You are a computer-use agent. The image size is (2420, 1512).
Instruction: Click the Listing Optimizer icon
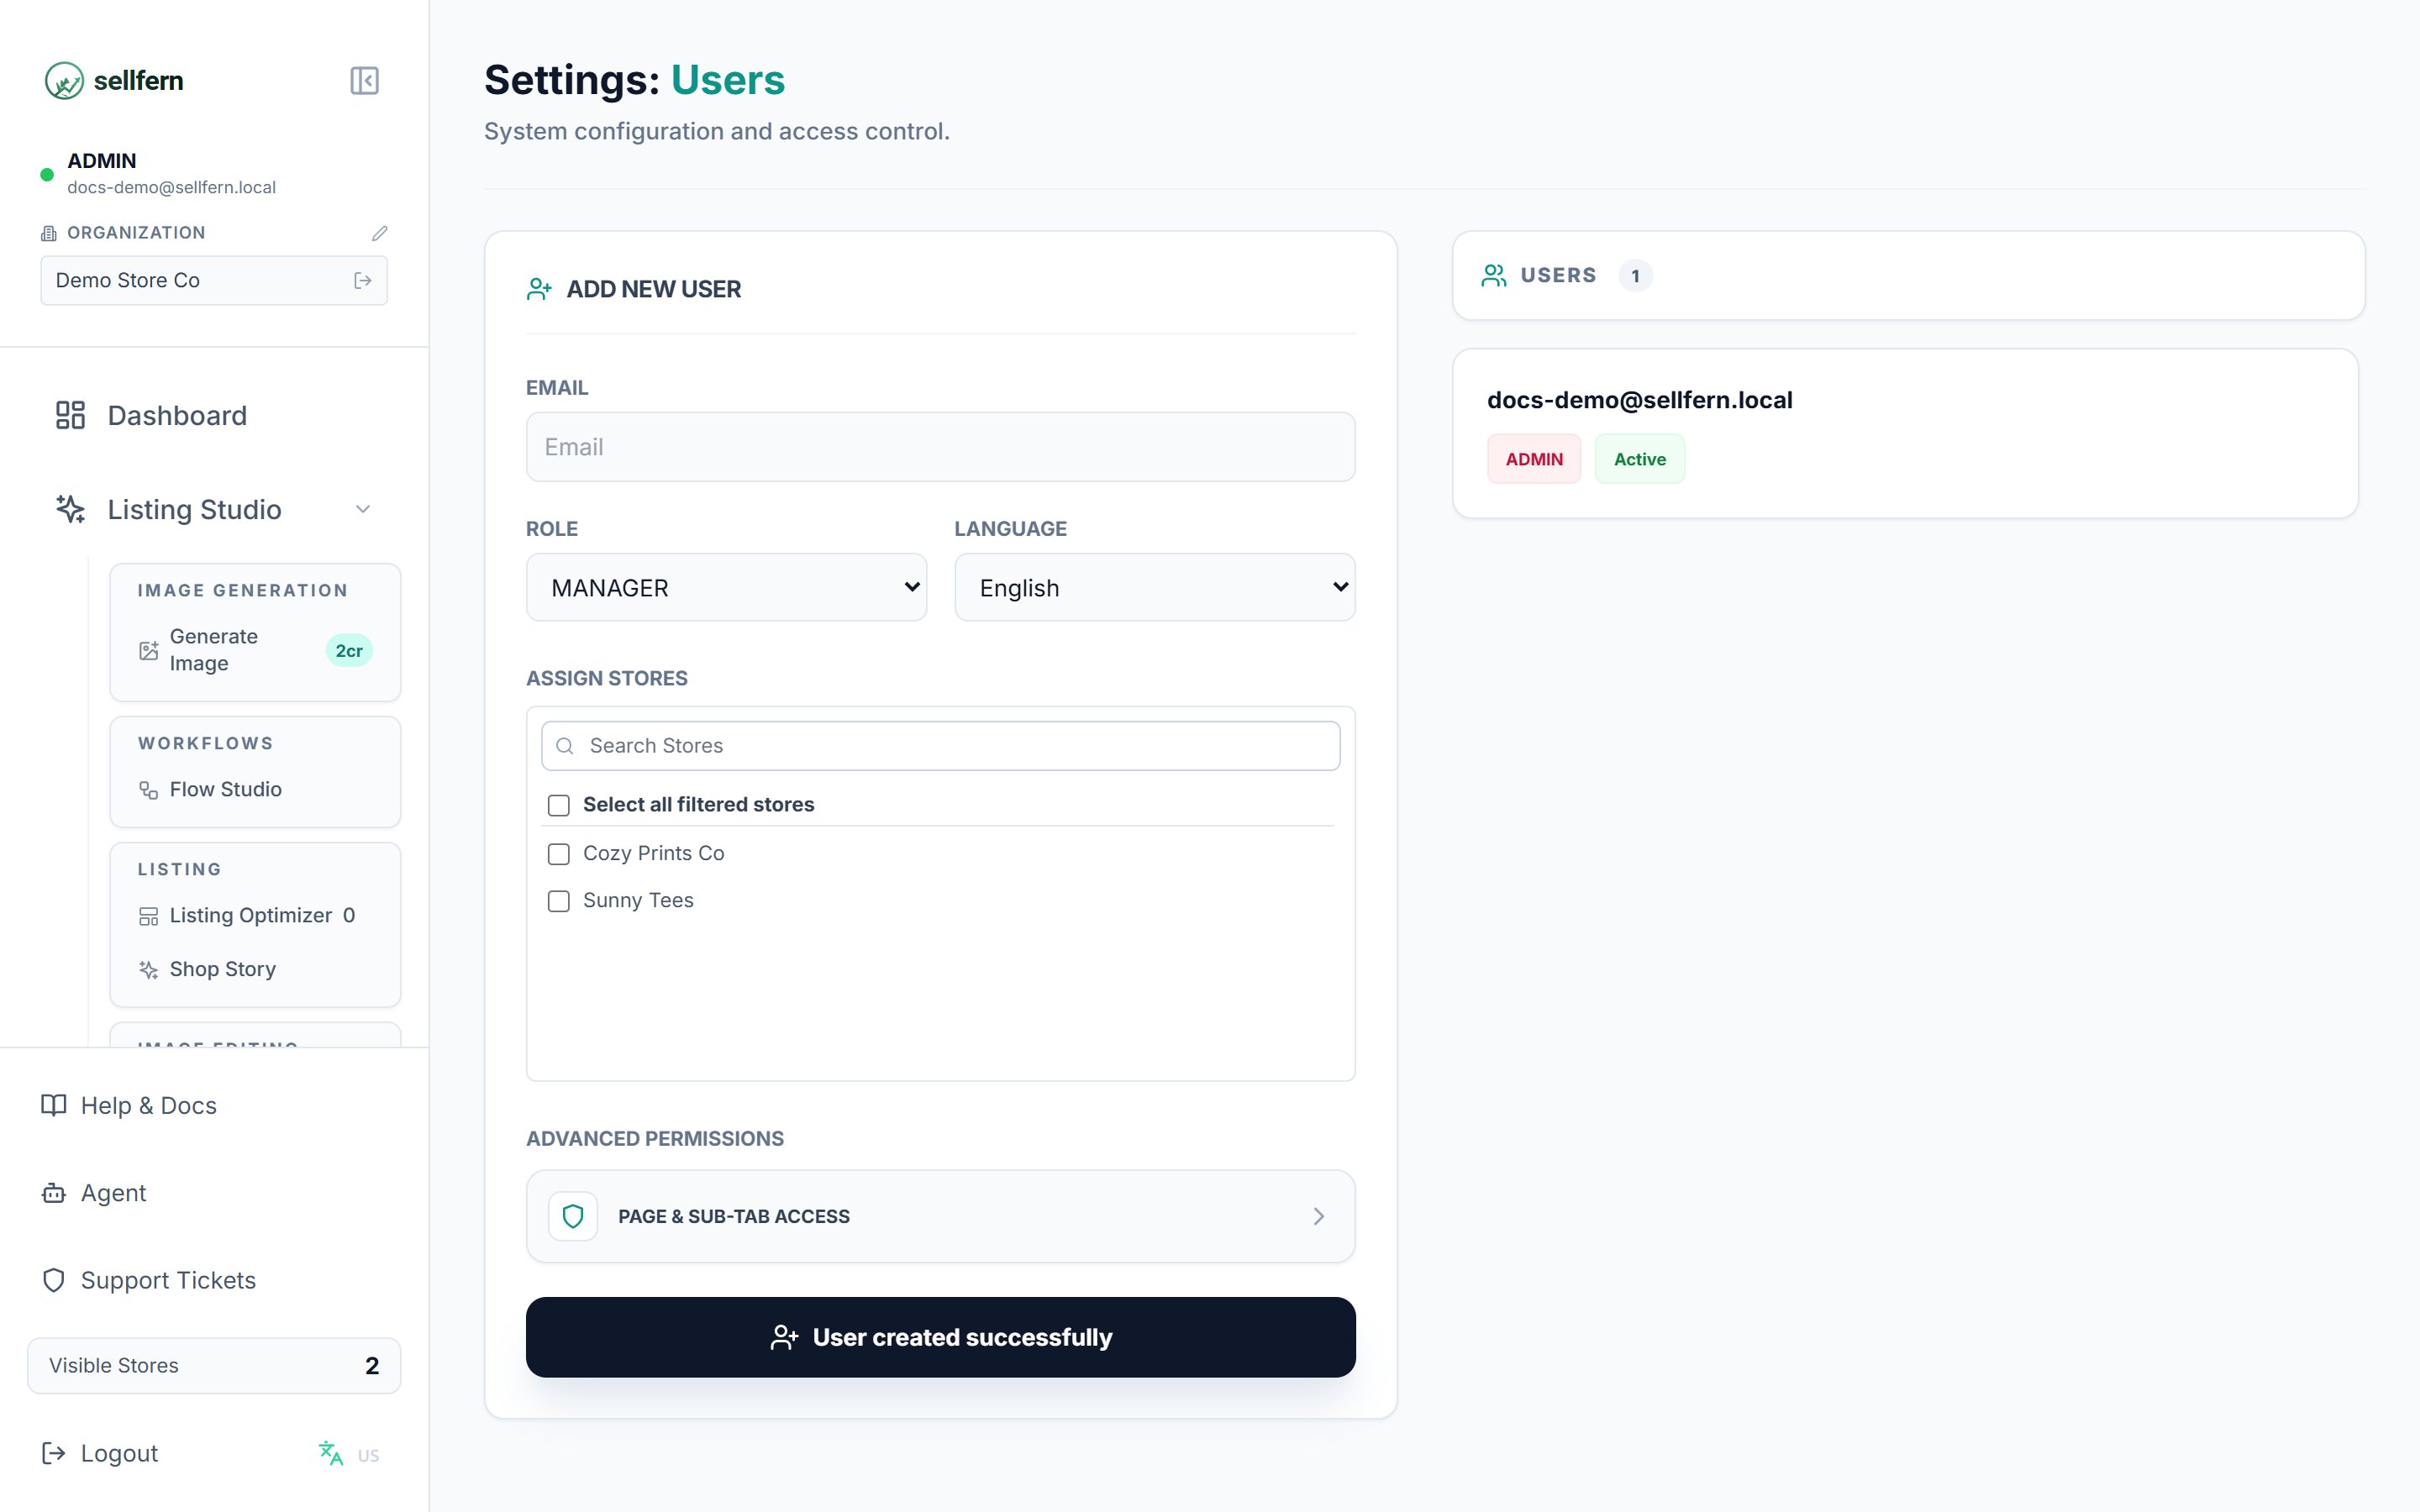click(x=148, y=916)
